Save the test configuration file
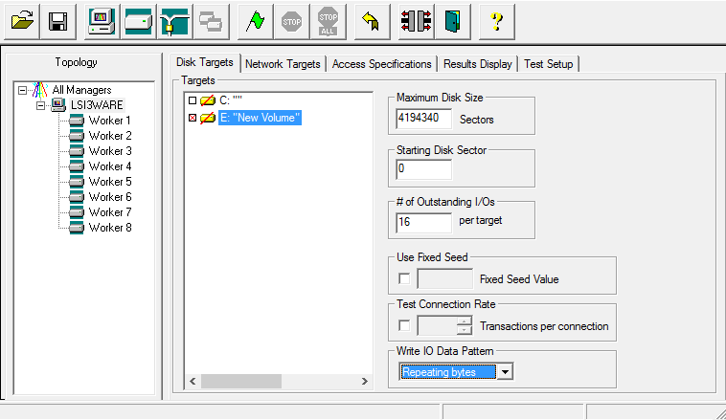726x420 pixels. (57, 21)
